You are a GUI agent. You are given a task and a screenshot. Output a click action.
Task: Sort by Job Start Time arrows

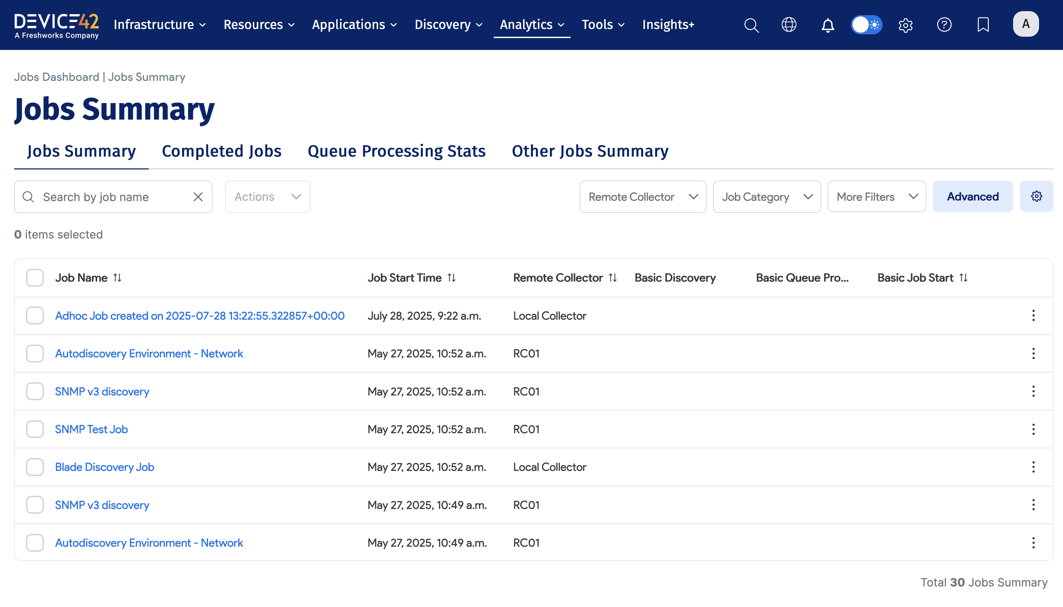[x=452, y=278]
